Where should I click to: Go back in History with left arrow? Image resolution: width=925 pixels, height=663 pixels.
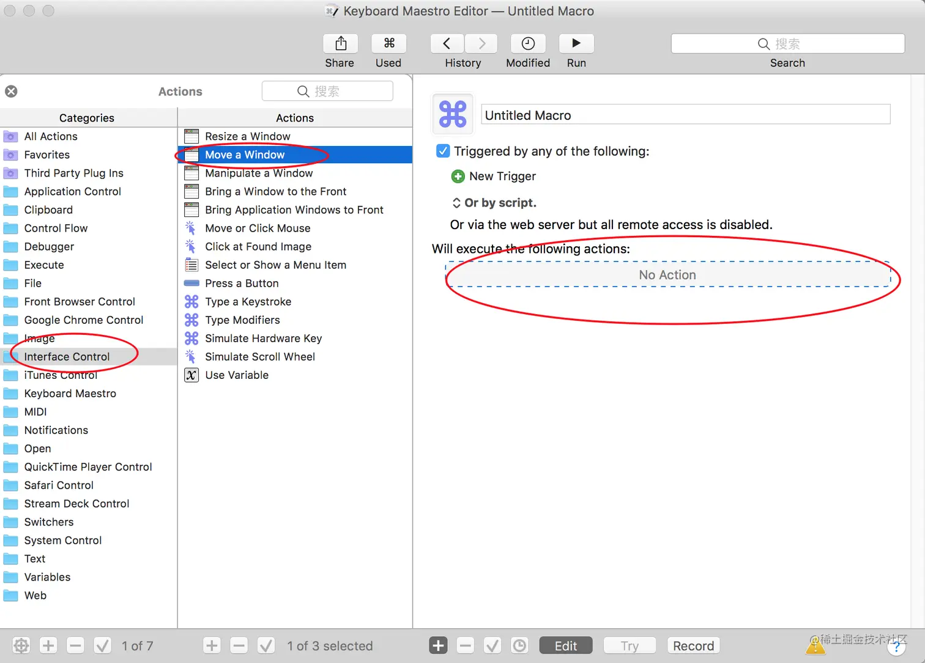(x=447, y=43)
